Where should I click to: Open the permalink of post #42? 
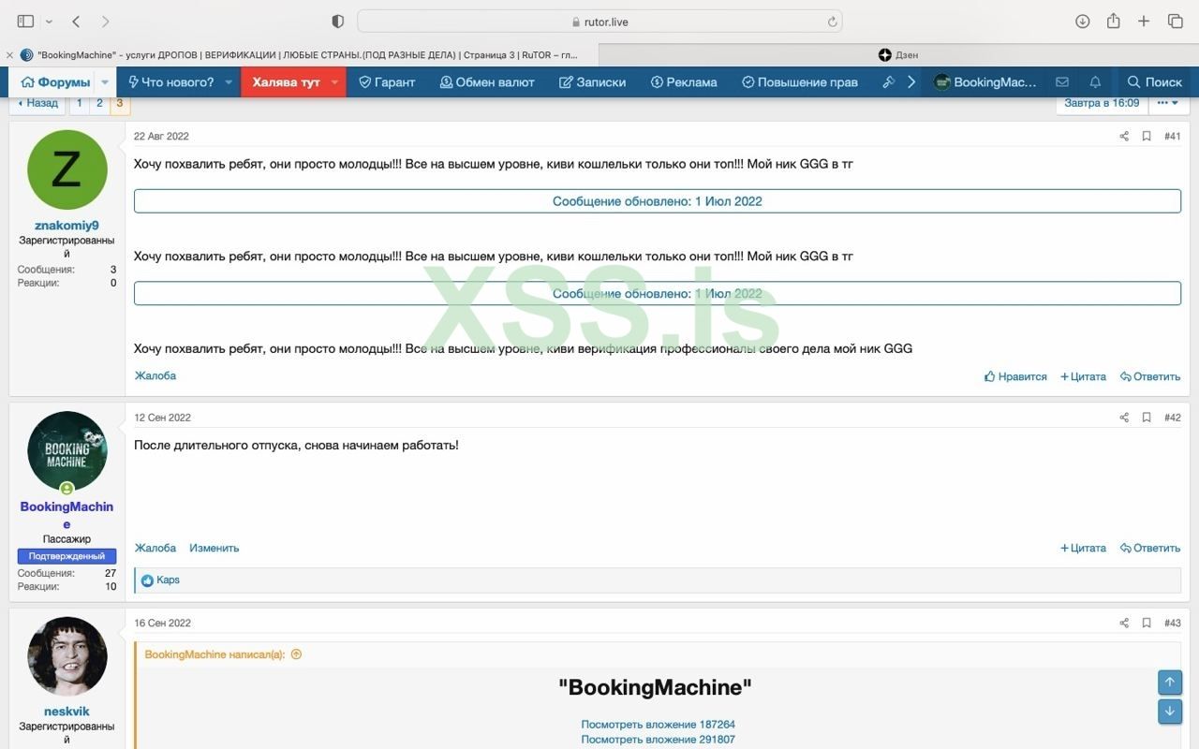tap(1173, 418)
